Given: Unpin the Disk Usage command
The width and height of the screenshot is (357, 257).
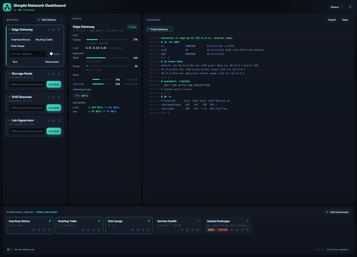Looking at the screenshot, I should point(149,221).
